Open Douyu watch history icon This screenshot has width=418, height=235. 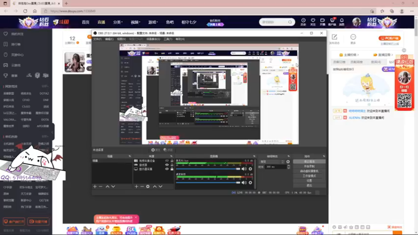pos(304,22)
